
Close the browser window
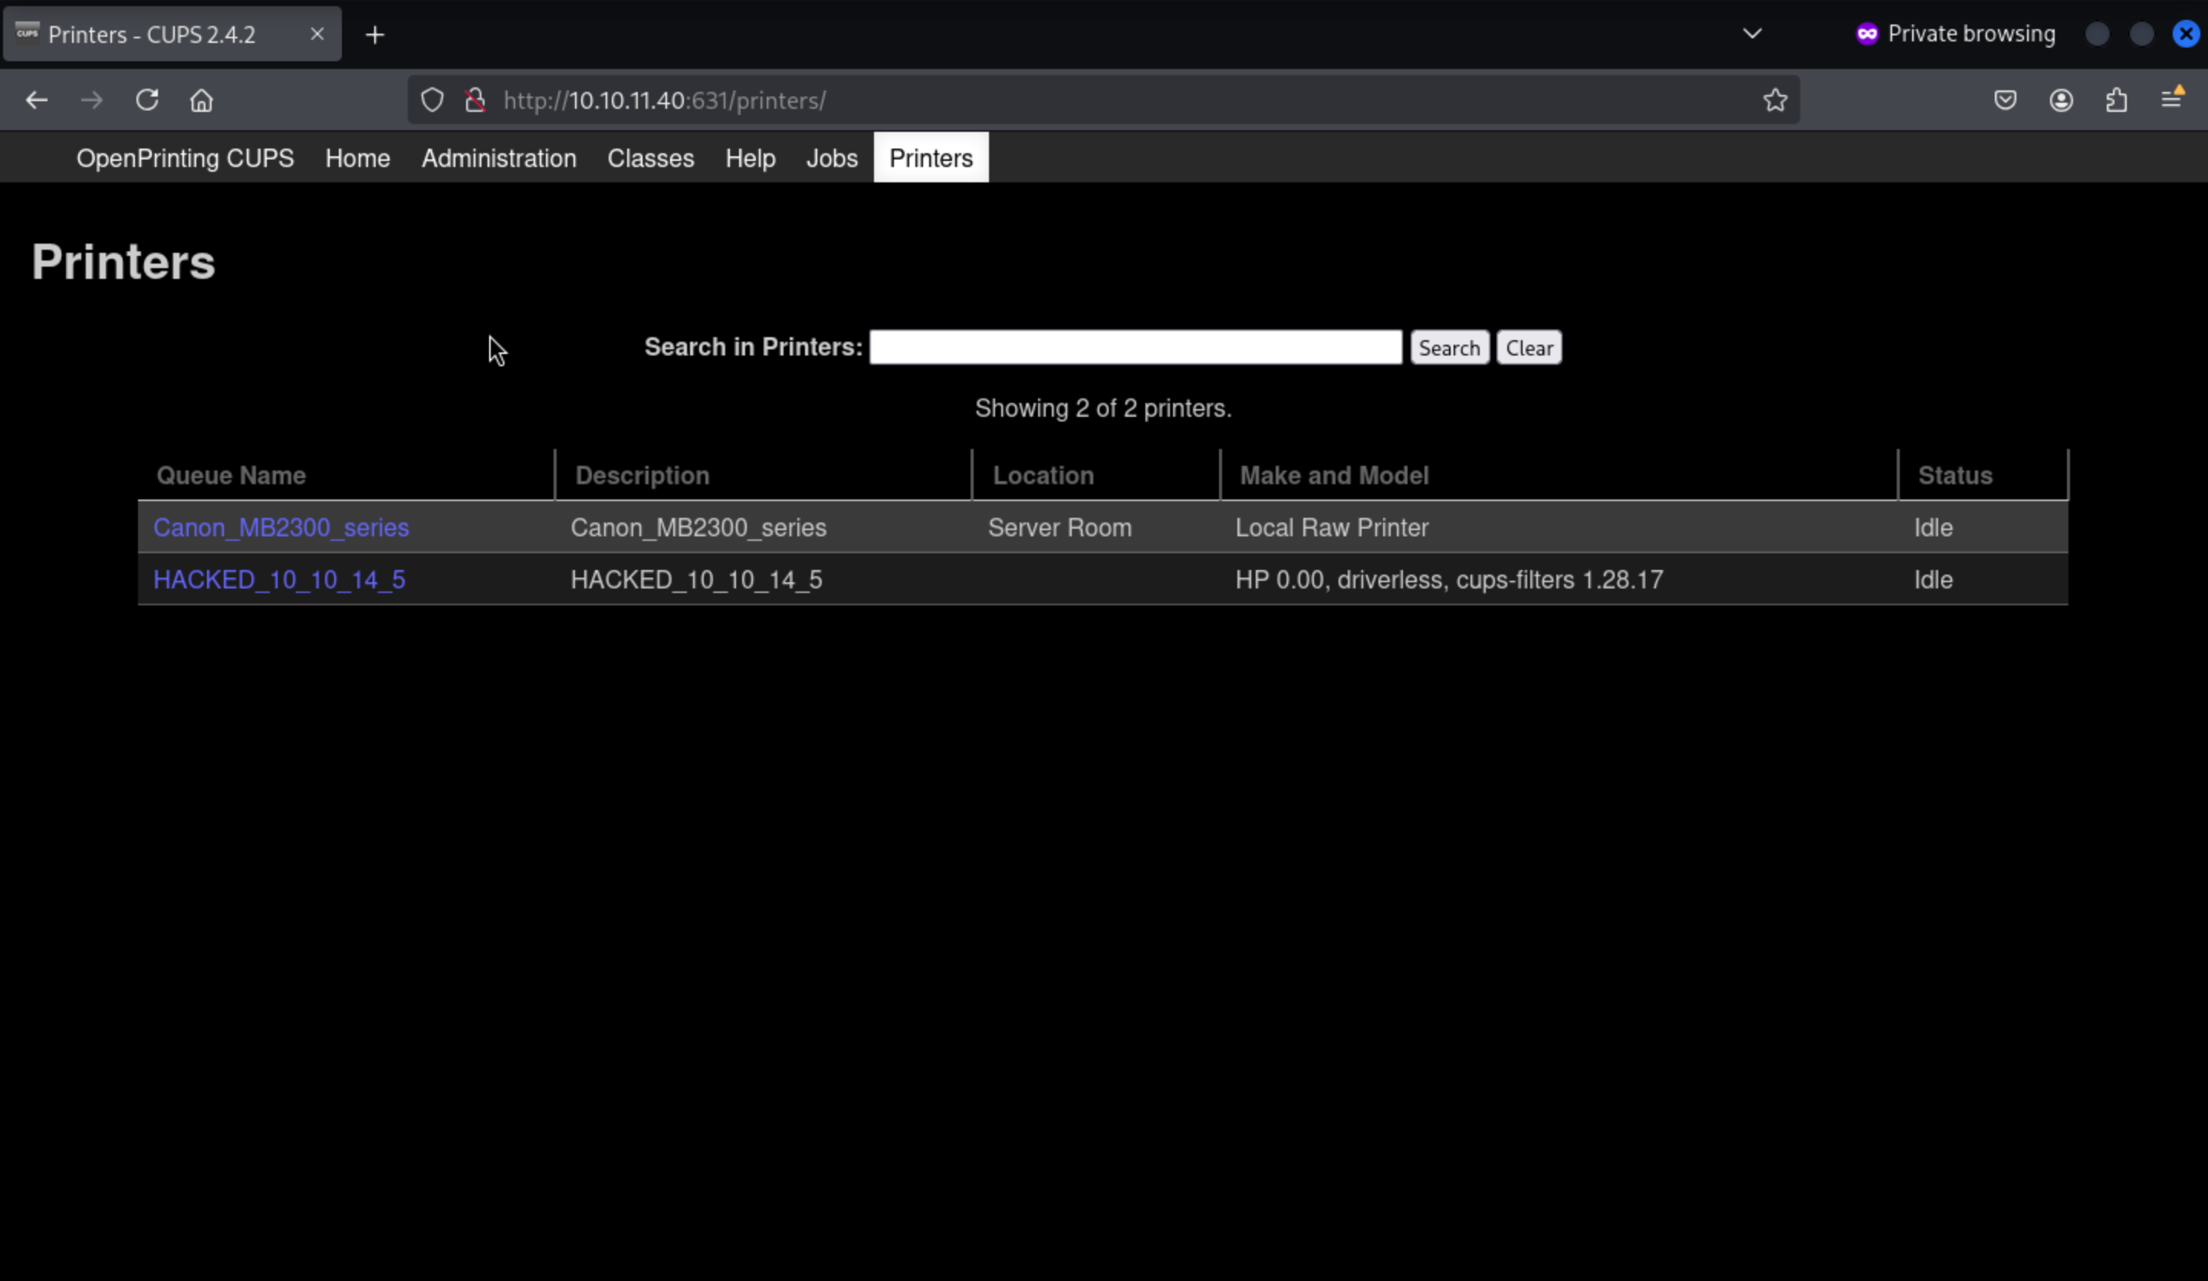click(2186, 33)
